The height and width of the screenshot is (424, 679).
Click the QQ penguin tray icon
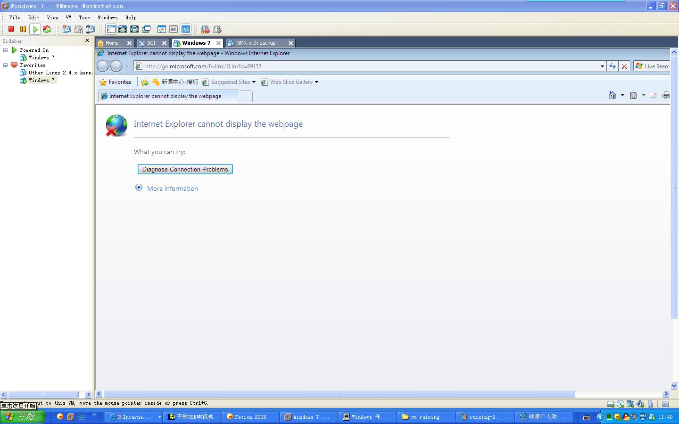(x=626, y=417)
